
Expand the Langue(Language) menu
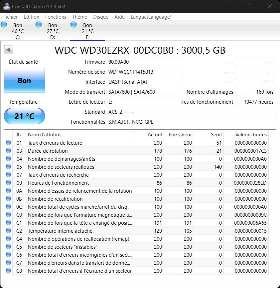(x=151, y=17)
